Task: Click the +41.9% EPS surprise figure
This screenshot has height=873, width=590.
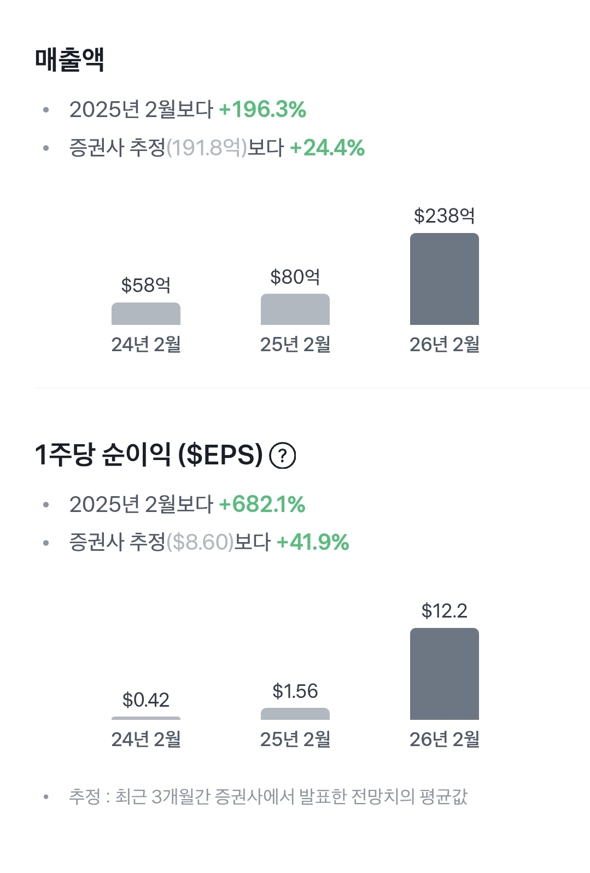Action: (x=313, y=542)
